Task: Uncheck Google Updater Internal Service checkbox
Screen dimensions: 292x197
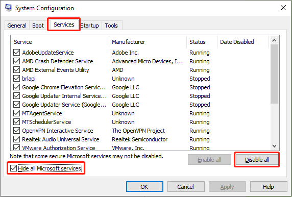Action: (x=16, y=96)
